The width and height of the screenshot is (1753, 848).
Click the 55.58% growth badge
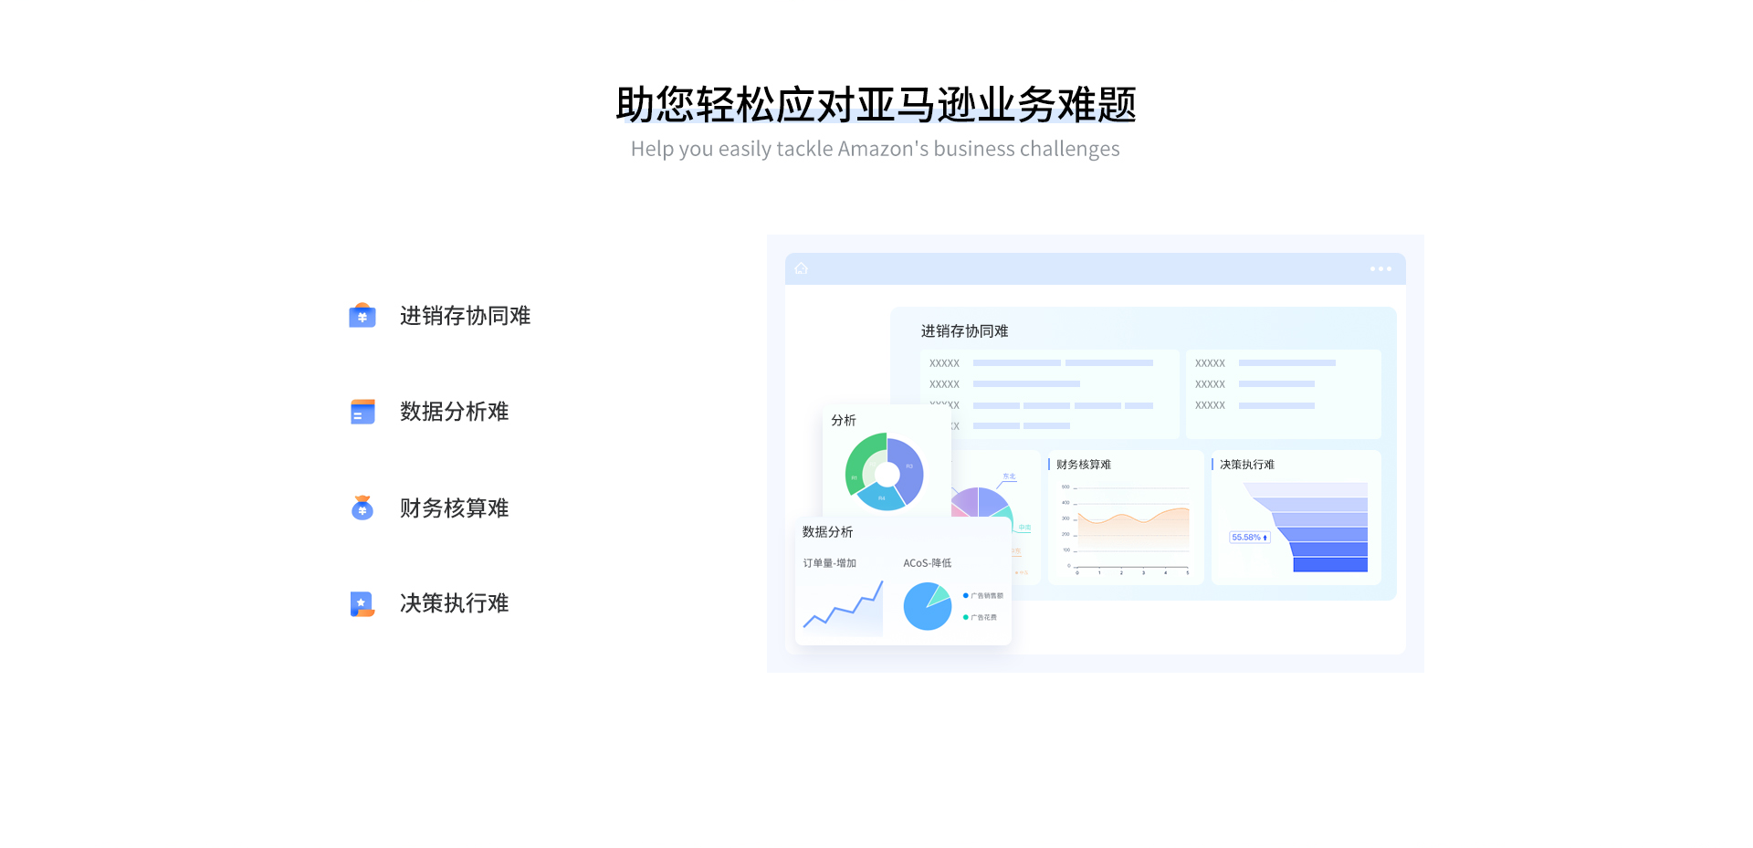pyautogui.click(x=1249, y=538)
